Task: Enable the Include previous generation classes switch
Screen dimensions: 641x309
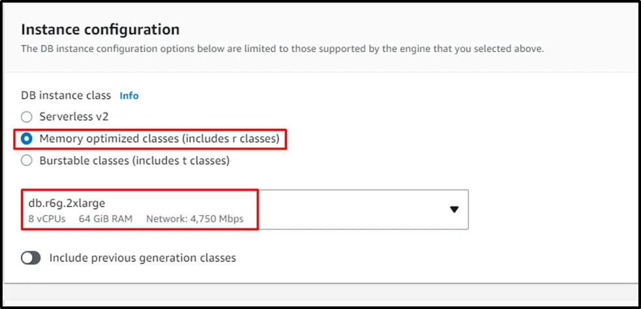Action: pyautogui.click(x=31, y=258)
